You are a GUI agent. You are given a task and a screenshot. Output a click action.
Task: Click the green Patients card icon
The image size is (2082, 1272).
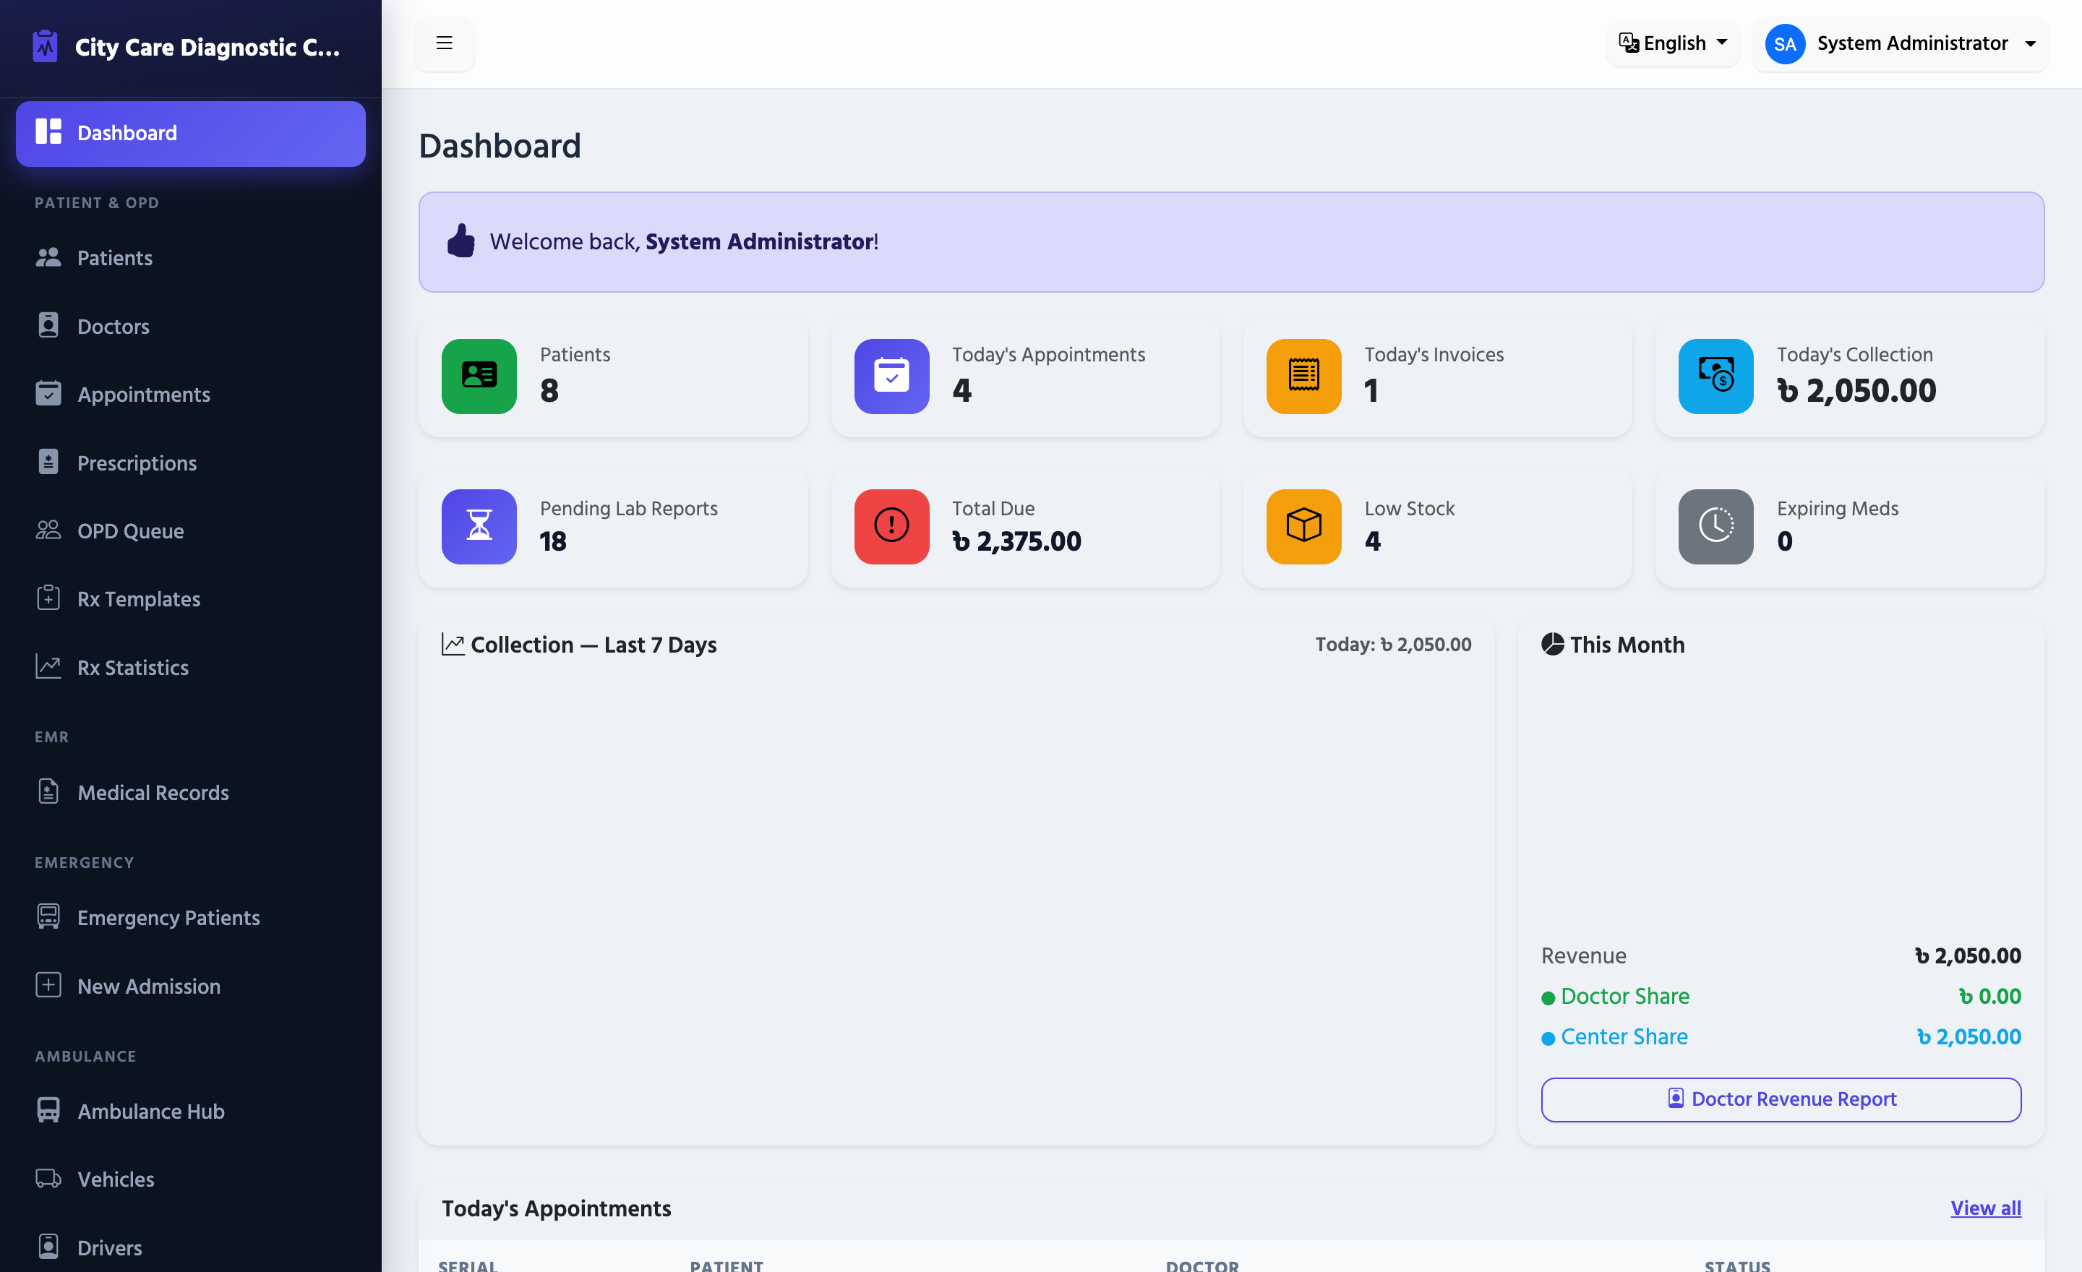tap(479, 376)
